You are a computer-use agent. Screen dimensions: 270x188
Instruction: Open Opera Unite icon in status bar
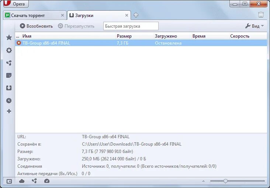click(34, 181)
